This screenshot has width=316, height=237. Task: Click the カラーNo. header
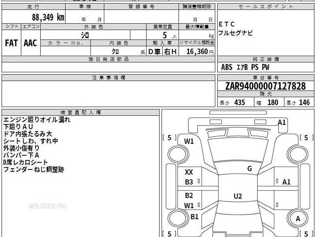66,43
